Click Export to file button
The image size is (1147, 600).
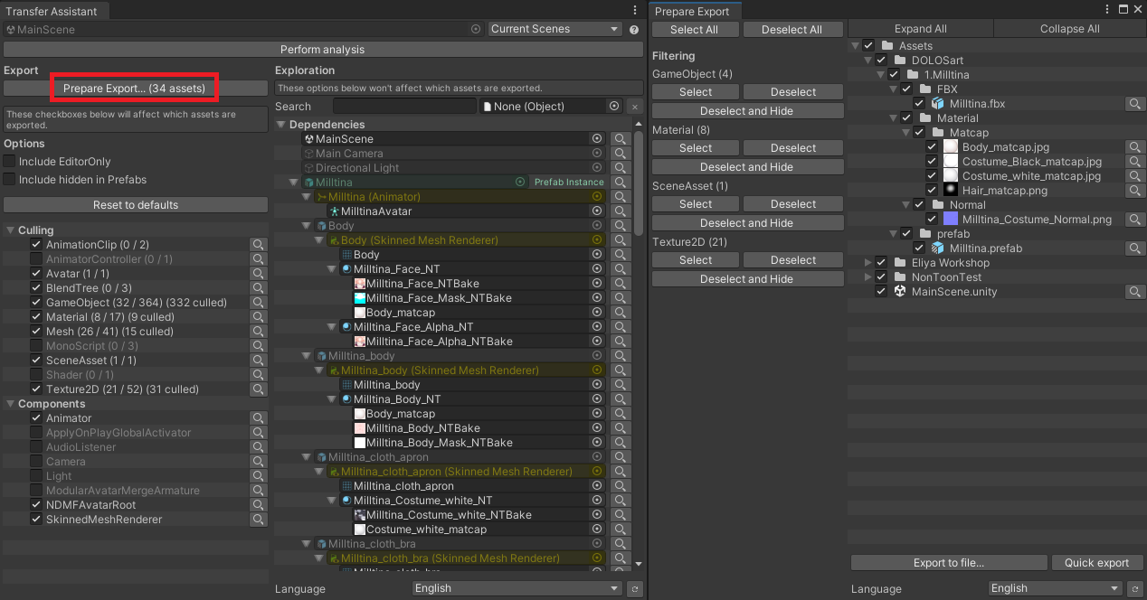(x=949, y=563)
